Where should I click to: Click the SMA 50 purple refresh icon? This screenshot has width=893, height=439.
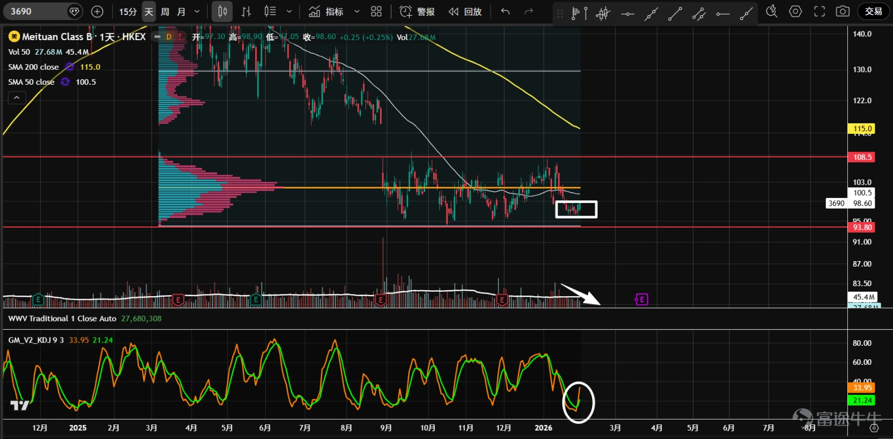click(65, 82)
